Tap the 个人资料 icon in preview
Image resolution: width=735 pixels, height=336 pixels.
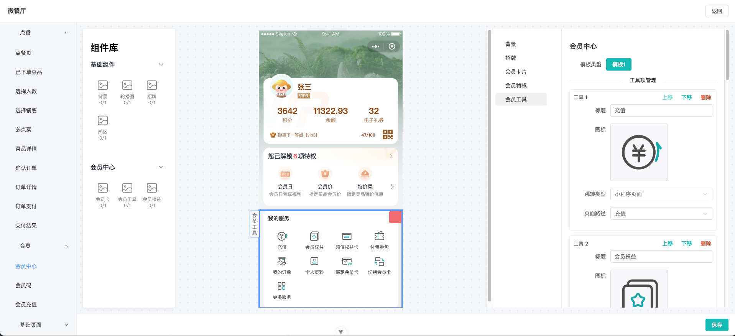[x=314, y=261]
